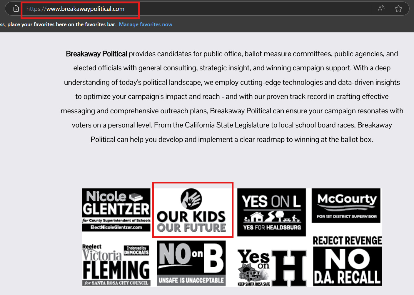Open the No D.A. Recall logo
Image resolution: width=414 pixels, height=295 pixels.
347,266
